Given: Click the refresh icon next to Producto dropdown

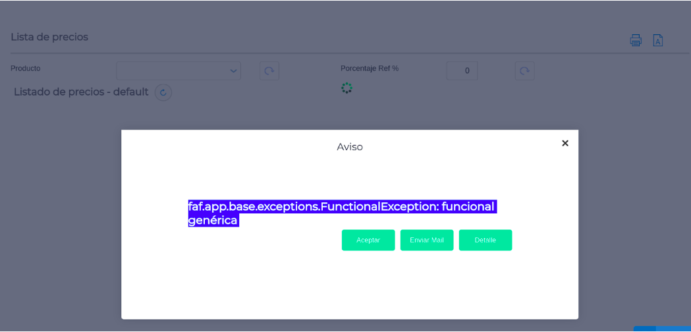Looking at the screenshot, I should [x=269, y=70].
